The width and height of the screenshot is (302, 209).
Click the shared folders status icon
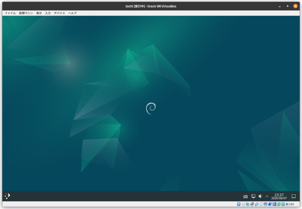pos(261,204)
